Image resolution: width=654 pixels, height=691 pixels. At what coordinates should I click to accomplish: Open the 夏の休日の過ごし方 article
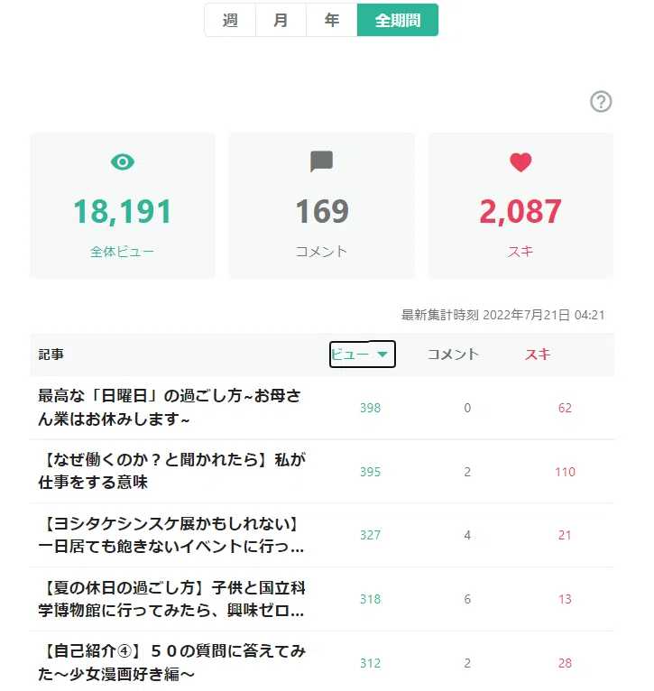click(172, 599)
